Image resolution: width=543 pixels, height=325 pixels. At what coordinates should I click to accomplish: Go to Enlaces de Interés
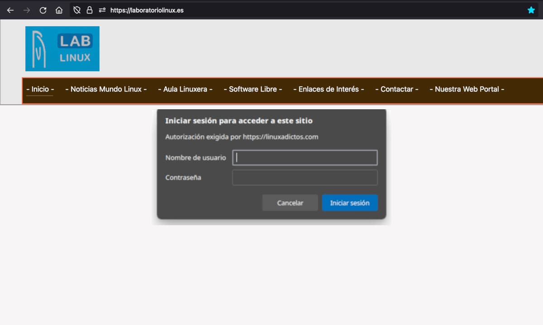329,89
